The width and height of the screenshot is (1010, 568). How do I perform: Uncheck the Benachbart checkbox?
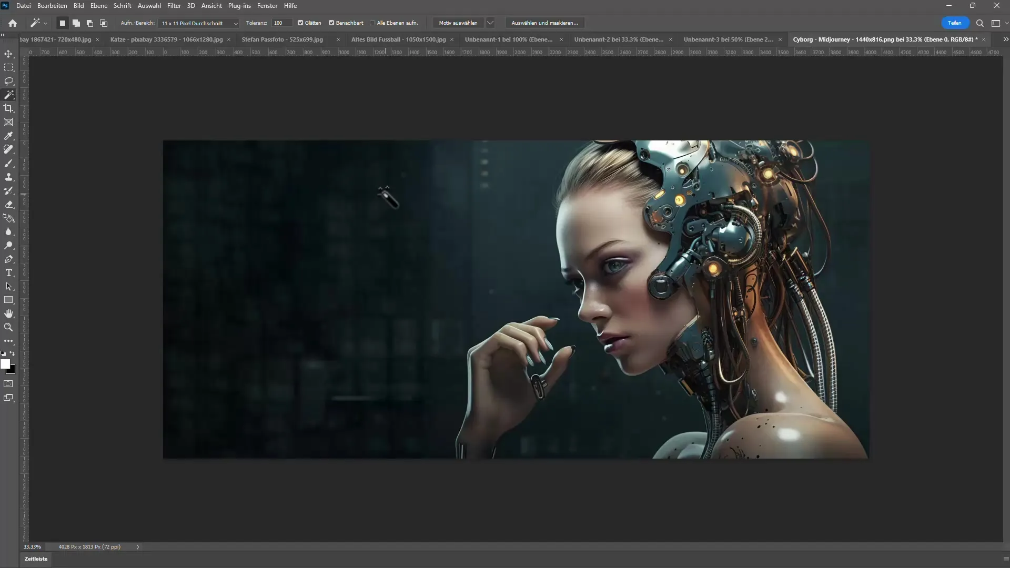click(331, 23)
